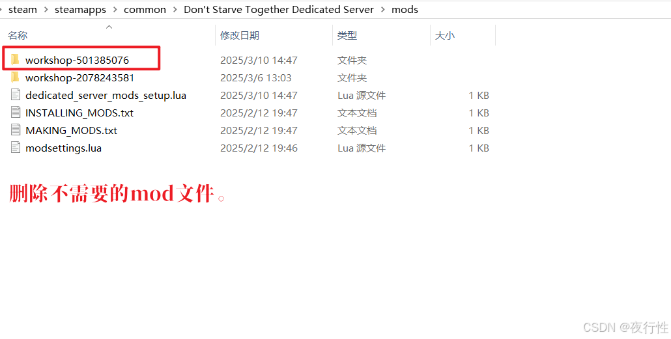Click the modsettings.lua file icon
The height and width of the screenshot is (339, 671).
point(16,148)
